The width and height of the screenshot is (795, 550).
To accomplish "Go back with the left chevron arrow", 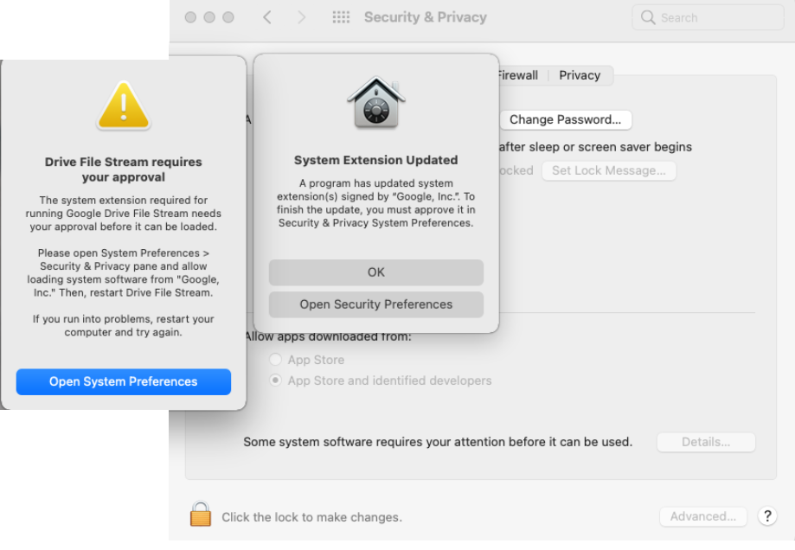I will [x=267, y=17].
